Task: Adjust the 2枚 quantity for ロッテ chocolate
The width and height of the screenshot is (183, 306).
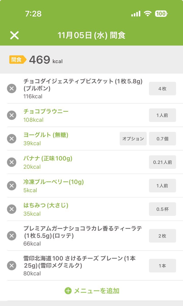Action: (162, 236)
